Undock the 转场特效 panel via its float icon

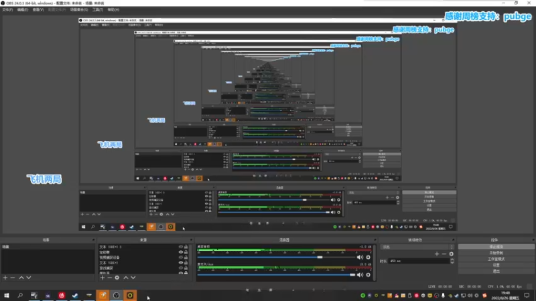coord(454,240)
